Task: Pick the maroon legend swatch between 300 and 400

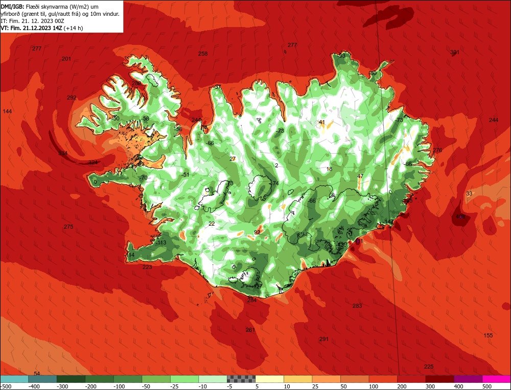Action: pyautogui.click(x=439, y=379)
